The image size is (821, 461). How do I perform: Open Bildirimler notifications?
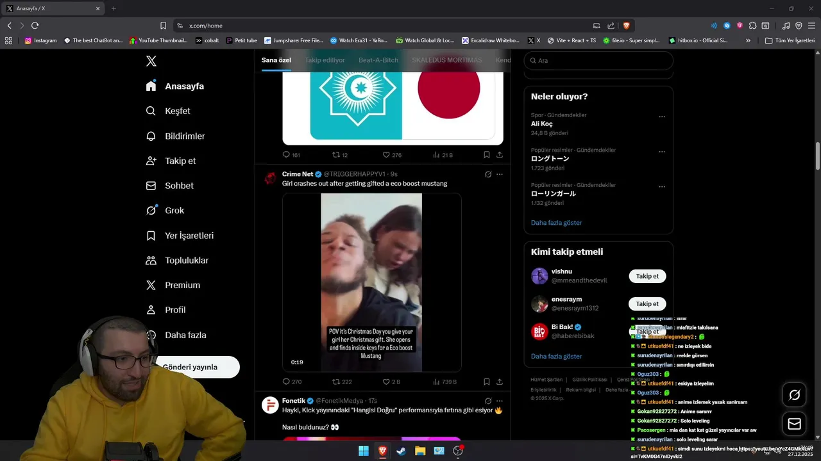175,136
